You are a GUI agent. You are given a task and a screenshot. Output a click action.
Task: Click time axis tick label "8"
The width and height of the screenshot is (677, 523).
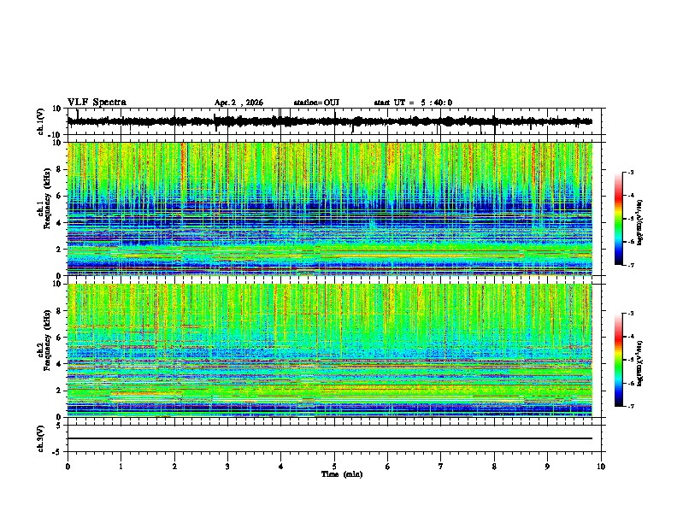coord(494,467)
